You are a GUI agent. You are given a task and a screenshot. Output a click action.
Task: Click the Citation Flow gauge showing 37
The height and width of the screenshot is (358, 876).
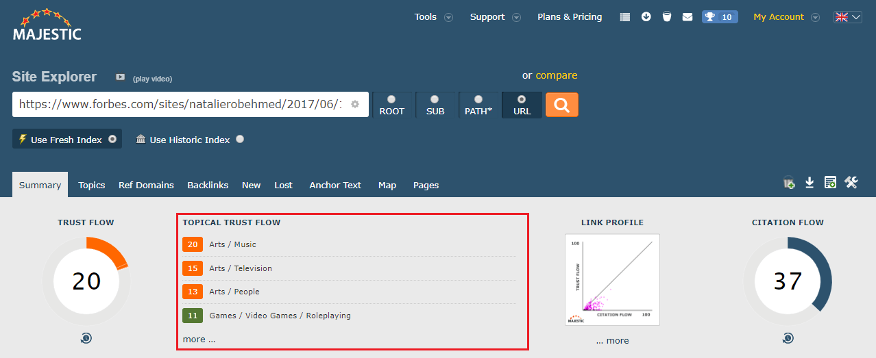[788, 281]
